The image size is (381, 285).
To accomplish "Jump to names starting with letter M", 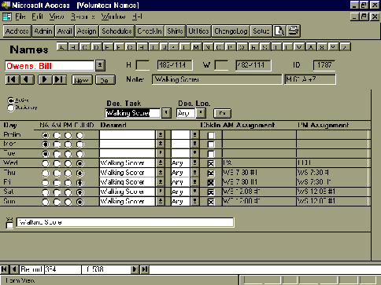I will (196, 47).
